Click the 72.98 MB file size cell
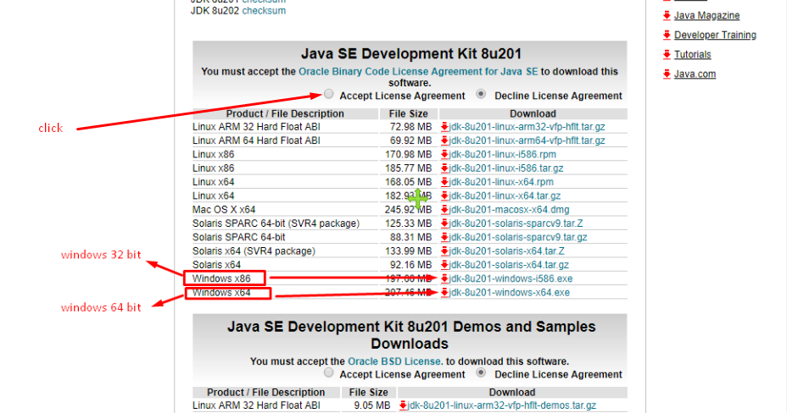The image size is (787, 413). pyautogui.click(x=410, y=127)
